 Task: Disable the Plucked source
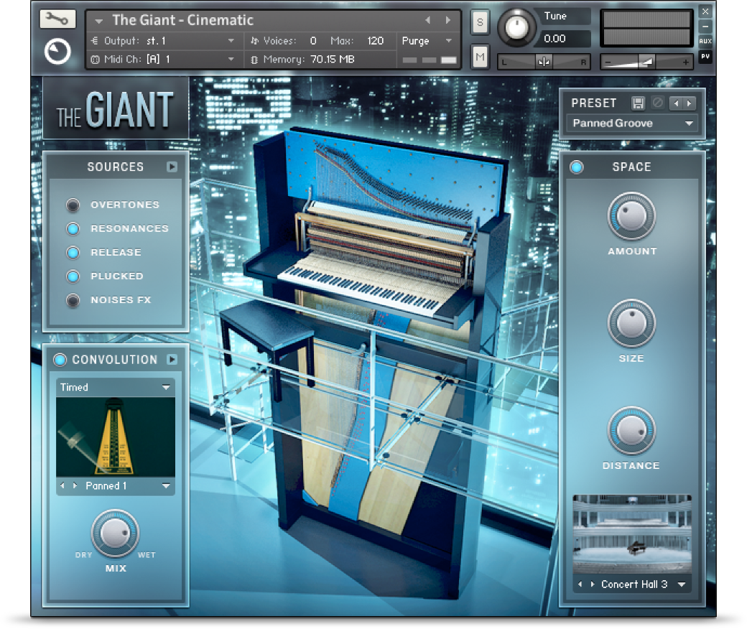(73, 276)
